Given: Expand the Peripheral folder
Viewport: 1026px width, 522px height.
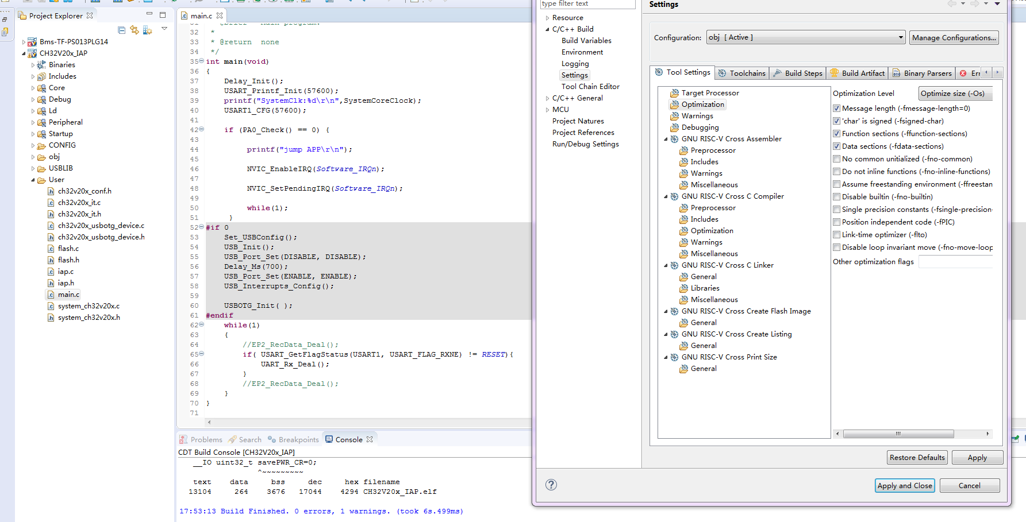Looking at the screenshot, I should [x=33, y=122].
